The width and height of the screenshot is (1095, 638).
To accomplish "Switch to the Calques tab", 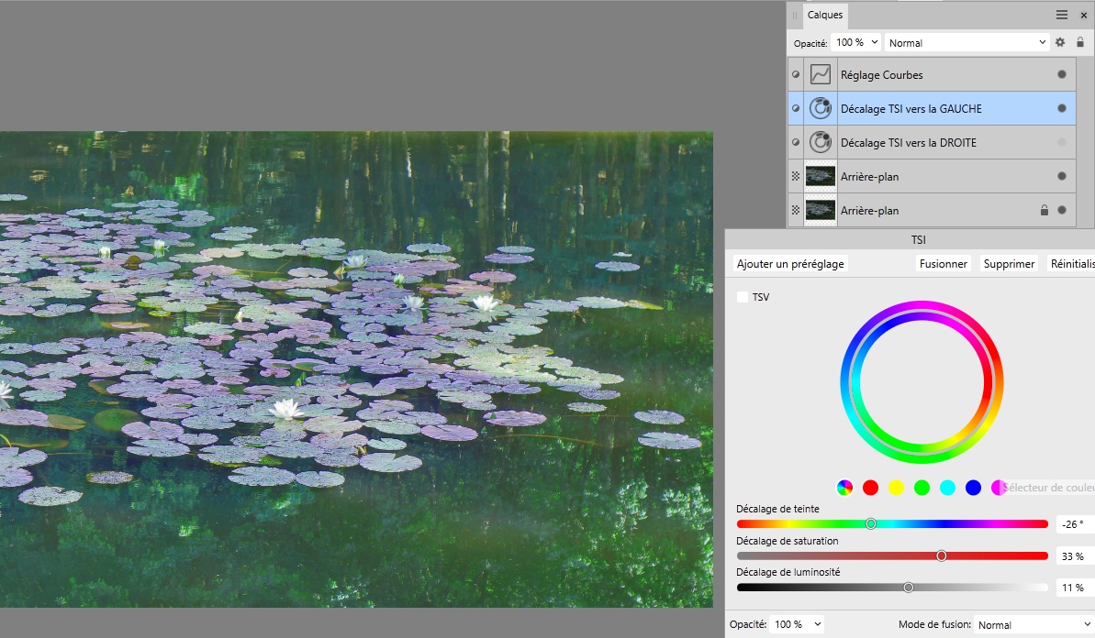I will (825, 15).
